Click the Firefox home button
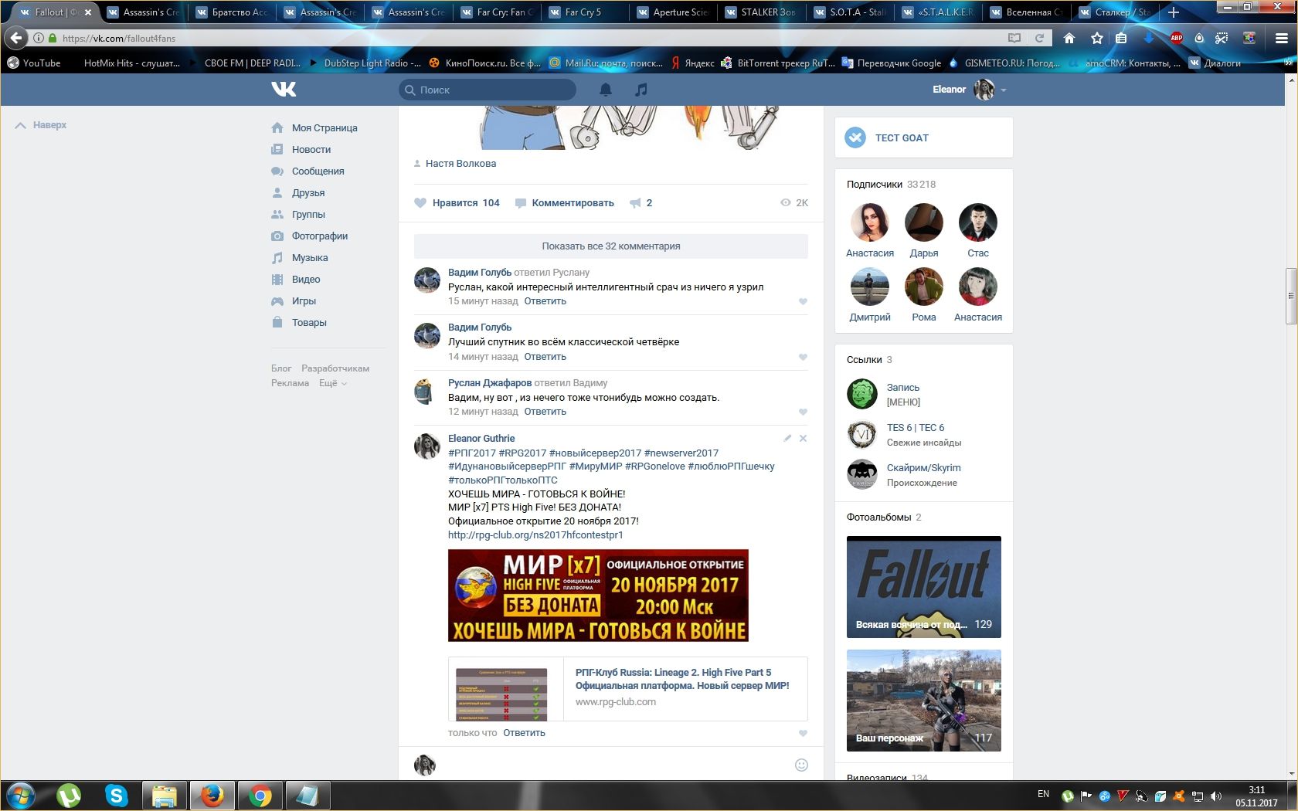 click(x=1069, y=38)
